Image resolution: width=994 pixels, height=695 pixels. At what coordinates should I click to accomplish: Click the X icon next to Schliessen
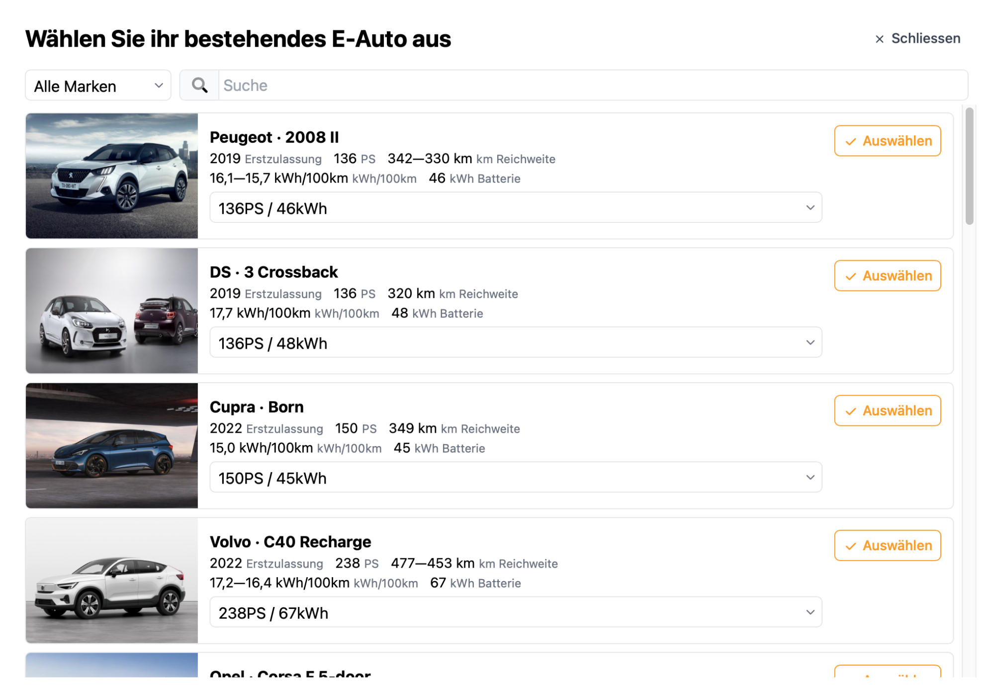879,39
